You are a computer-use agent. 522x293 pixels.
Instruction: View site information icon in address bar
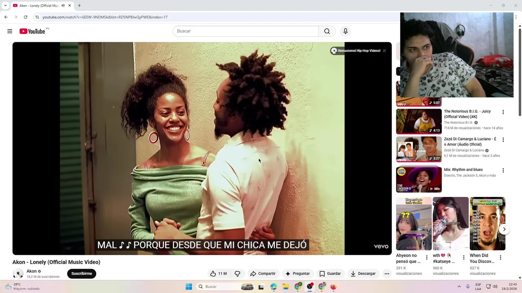pyautogui.click(x=37, y=17)
